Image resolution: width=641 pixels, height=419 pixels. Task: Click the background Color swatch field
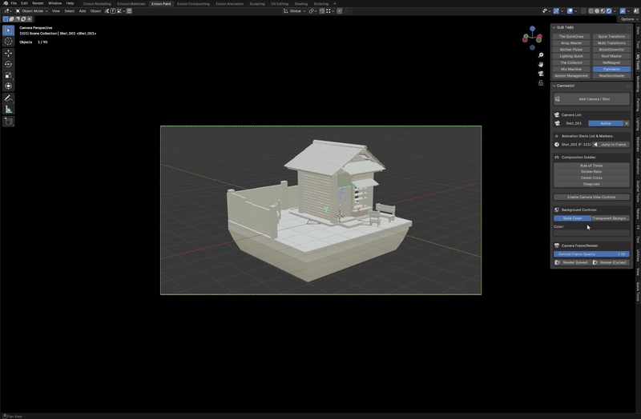[591, 233]
